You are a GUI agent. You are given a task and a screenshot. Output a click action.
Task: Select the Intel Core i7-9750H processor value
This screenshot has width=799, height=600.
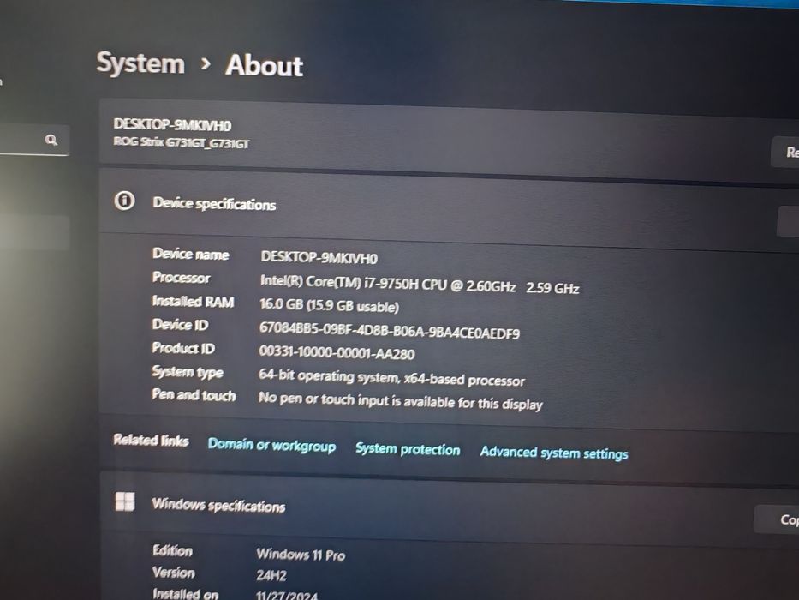420,285
